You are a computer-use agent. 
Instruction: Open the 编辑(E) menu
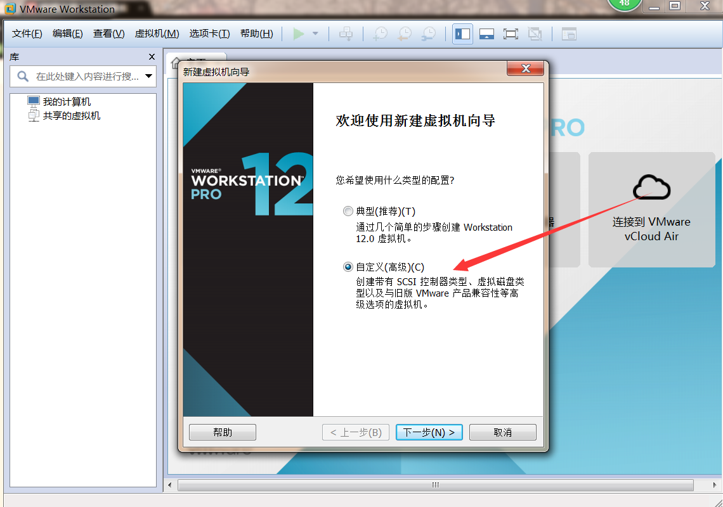coord(67,34)
